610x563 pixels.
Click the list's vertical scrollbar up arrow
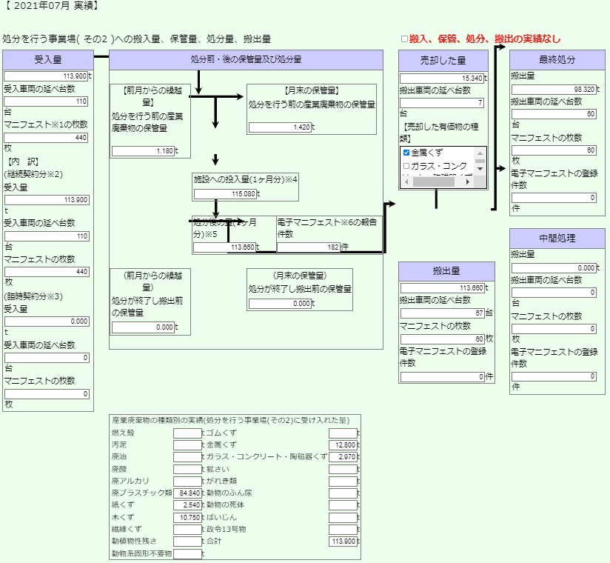(480, 153)
